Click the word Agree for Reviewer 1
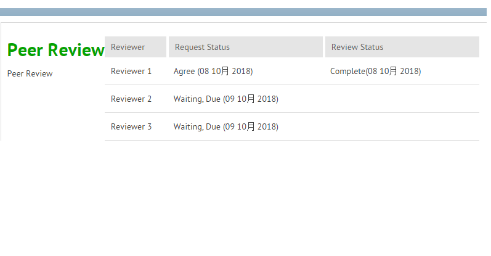This screenshot has width=491, height=256. pos(184,71)
